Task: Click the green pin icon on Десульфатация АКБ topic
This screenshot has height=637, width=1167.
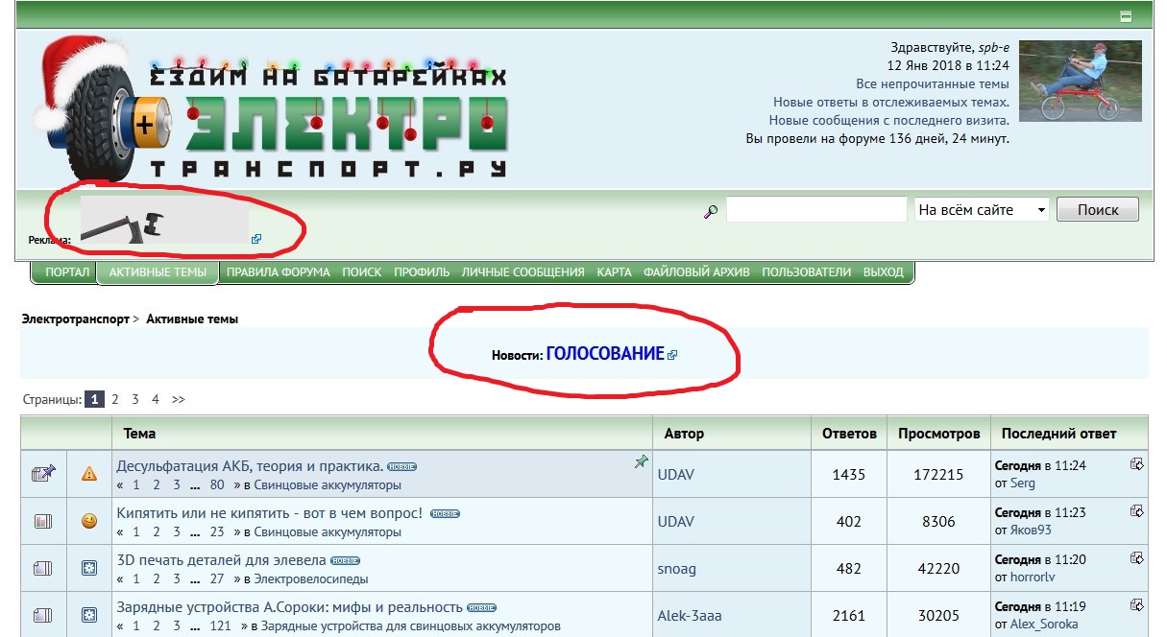Action: (x=641, y=462)
